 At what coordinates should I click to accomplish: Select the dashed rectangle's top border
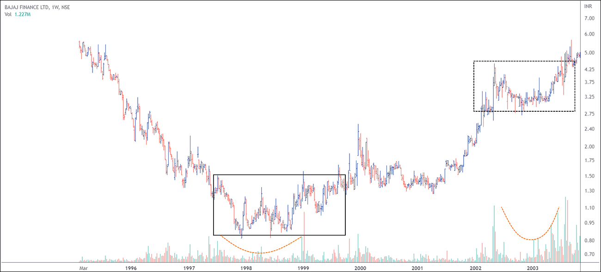(x=524, y=61)
